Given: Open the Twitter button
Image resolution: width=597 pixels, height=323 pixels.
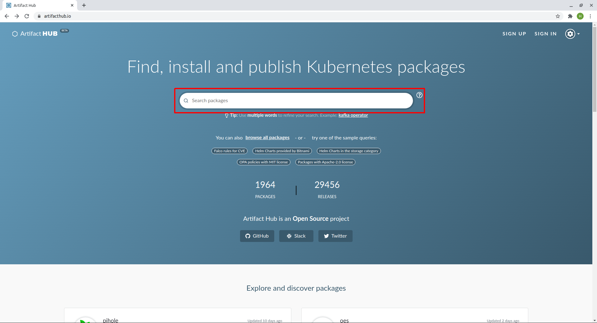Looking at the screenshot, I should (x=335, y=236).
